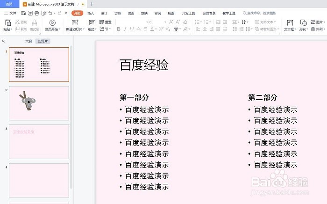This screenshot has width=327, height=204.
Task: Click Convert to Smart Graphic (转智能图形)
Action: click(x=267, y=29)
